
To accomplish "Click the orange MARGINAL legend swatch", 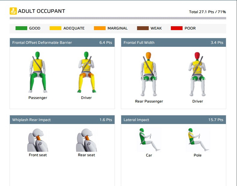I will [x=100, y=28].
